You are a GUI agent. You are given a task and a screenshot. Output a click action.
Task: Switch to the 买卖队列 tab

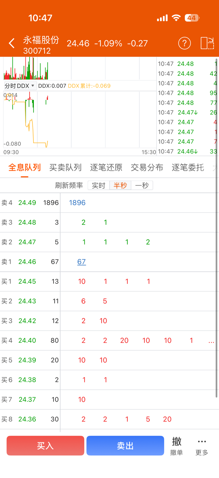tap(65, 167)
